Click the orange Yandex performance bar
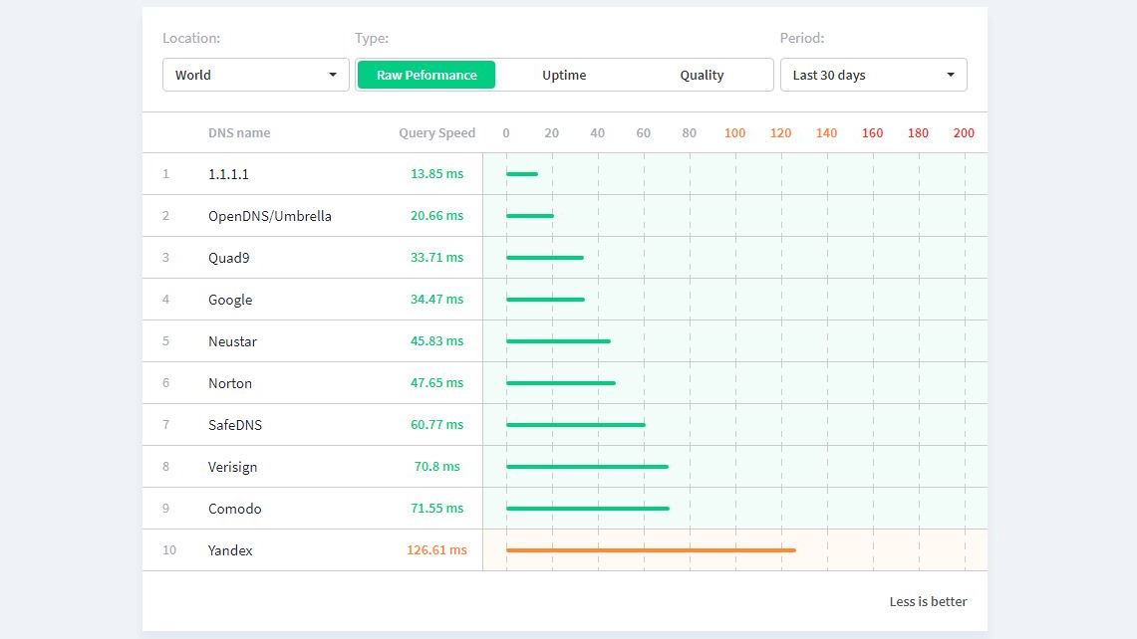This screenshot has width=1137, height=639. [x=651, y=550]
